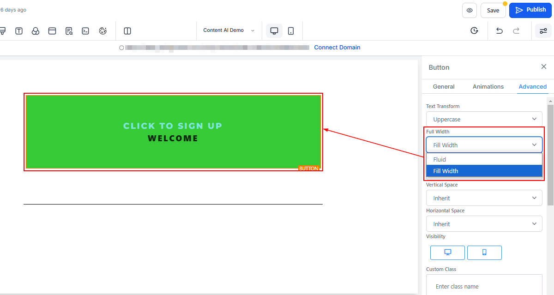Switch to the General tab
Image resolution: width=554 pixels, height=295 pixels.
[x=444, y=86]
